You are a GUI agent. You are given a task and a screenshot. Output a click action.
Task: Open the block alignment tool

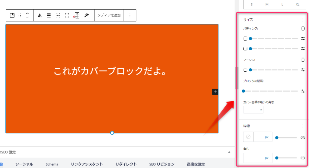coord(49,15)
